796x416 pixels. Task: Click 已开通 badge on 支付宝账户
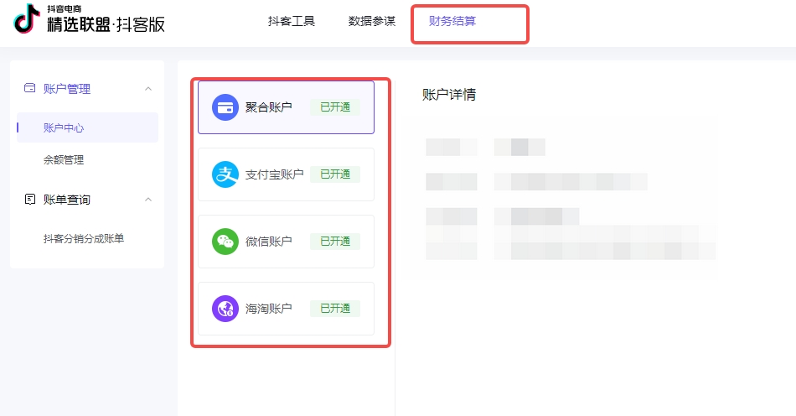(335, 174)
